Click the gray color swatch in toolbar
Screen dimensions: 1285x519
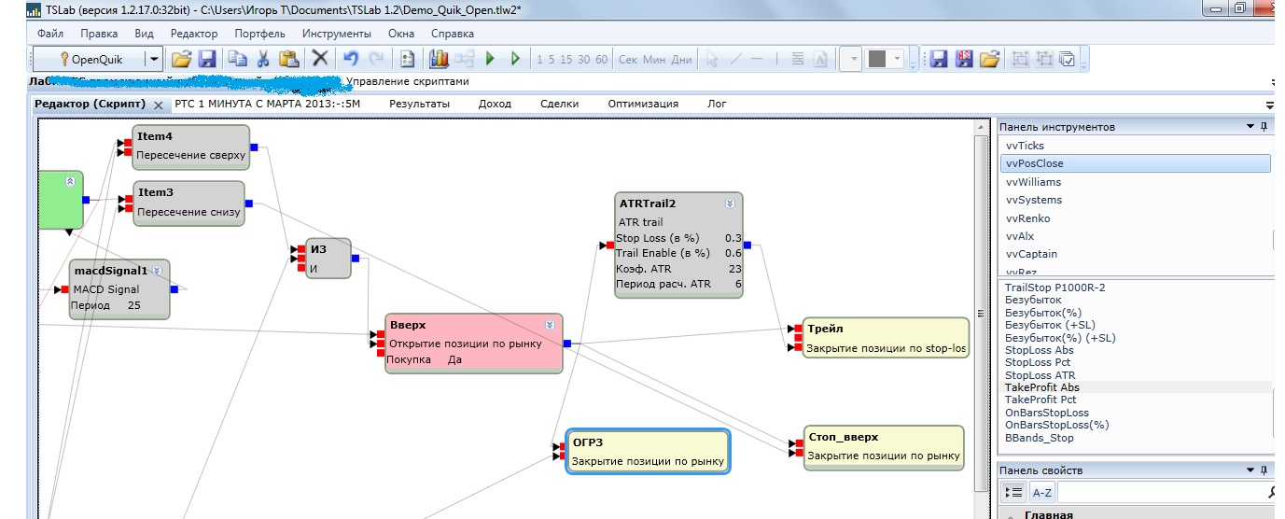pos(876,59)
